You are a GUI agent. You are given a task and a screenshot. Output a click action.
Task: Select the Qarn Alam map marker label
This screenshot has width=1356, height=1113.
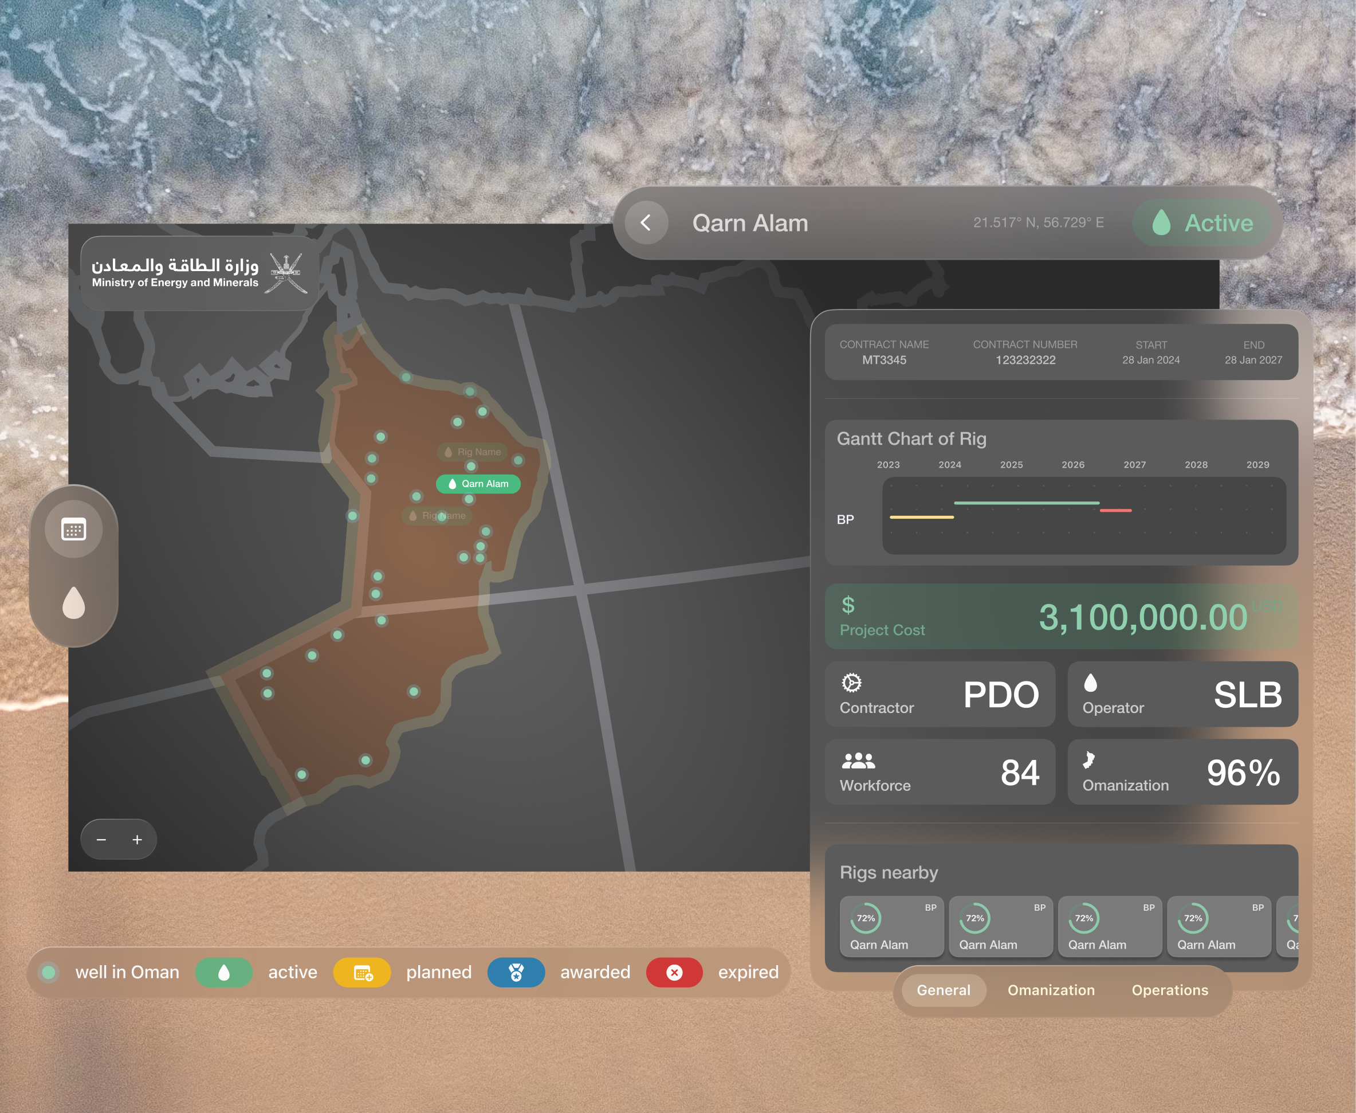click(x=478, y=484)
